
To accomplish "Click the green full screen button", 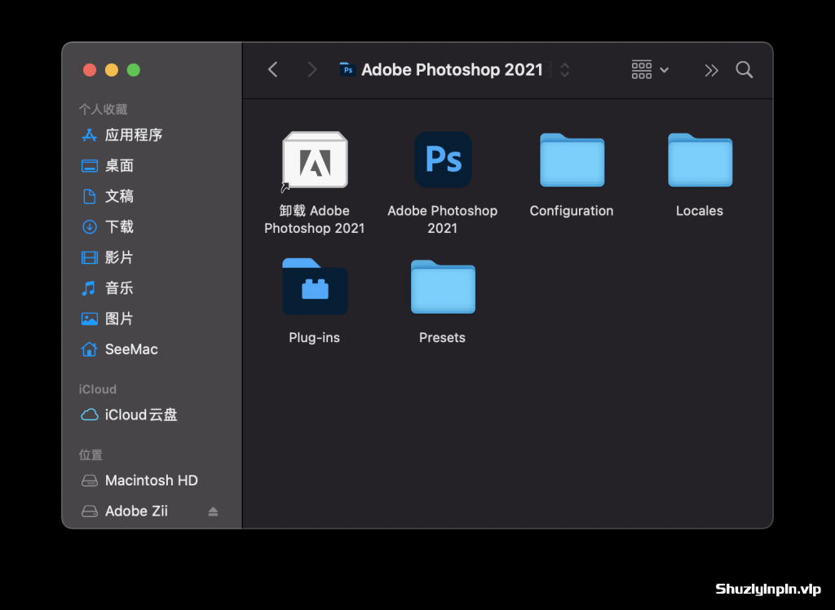I will (x=133, y=70).
